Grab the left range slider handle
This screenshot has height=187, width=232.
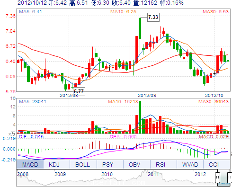[217, 178]
